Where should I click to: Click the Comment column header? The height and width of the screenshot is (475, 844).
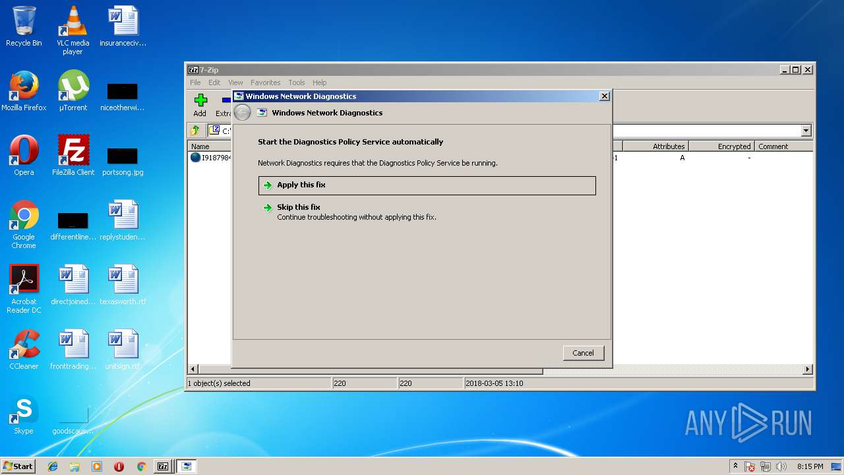click(x=784, y=146)
